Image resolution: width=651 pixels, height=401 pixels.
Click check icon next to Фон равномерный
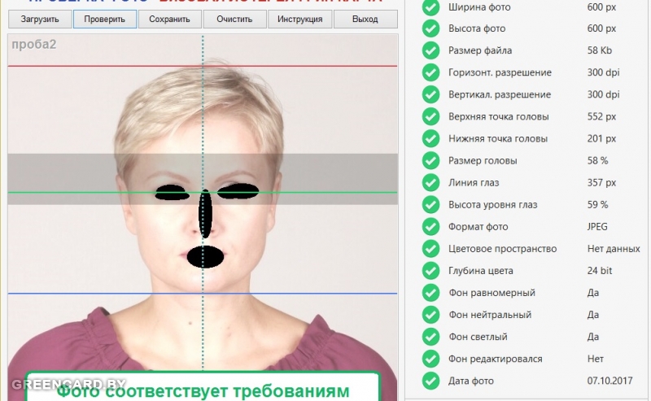[430, 293]
